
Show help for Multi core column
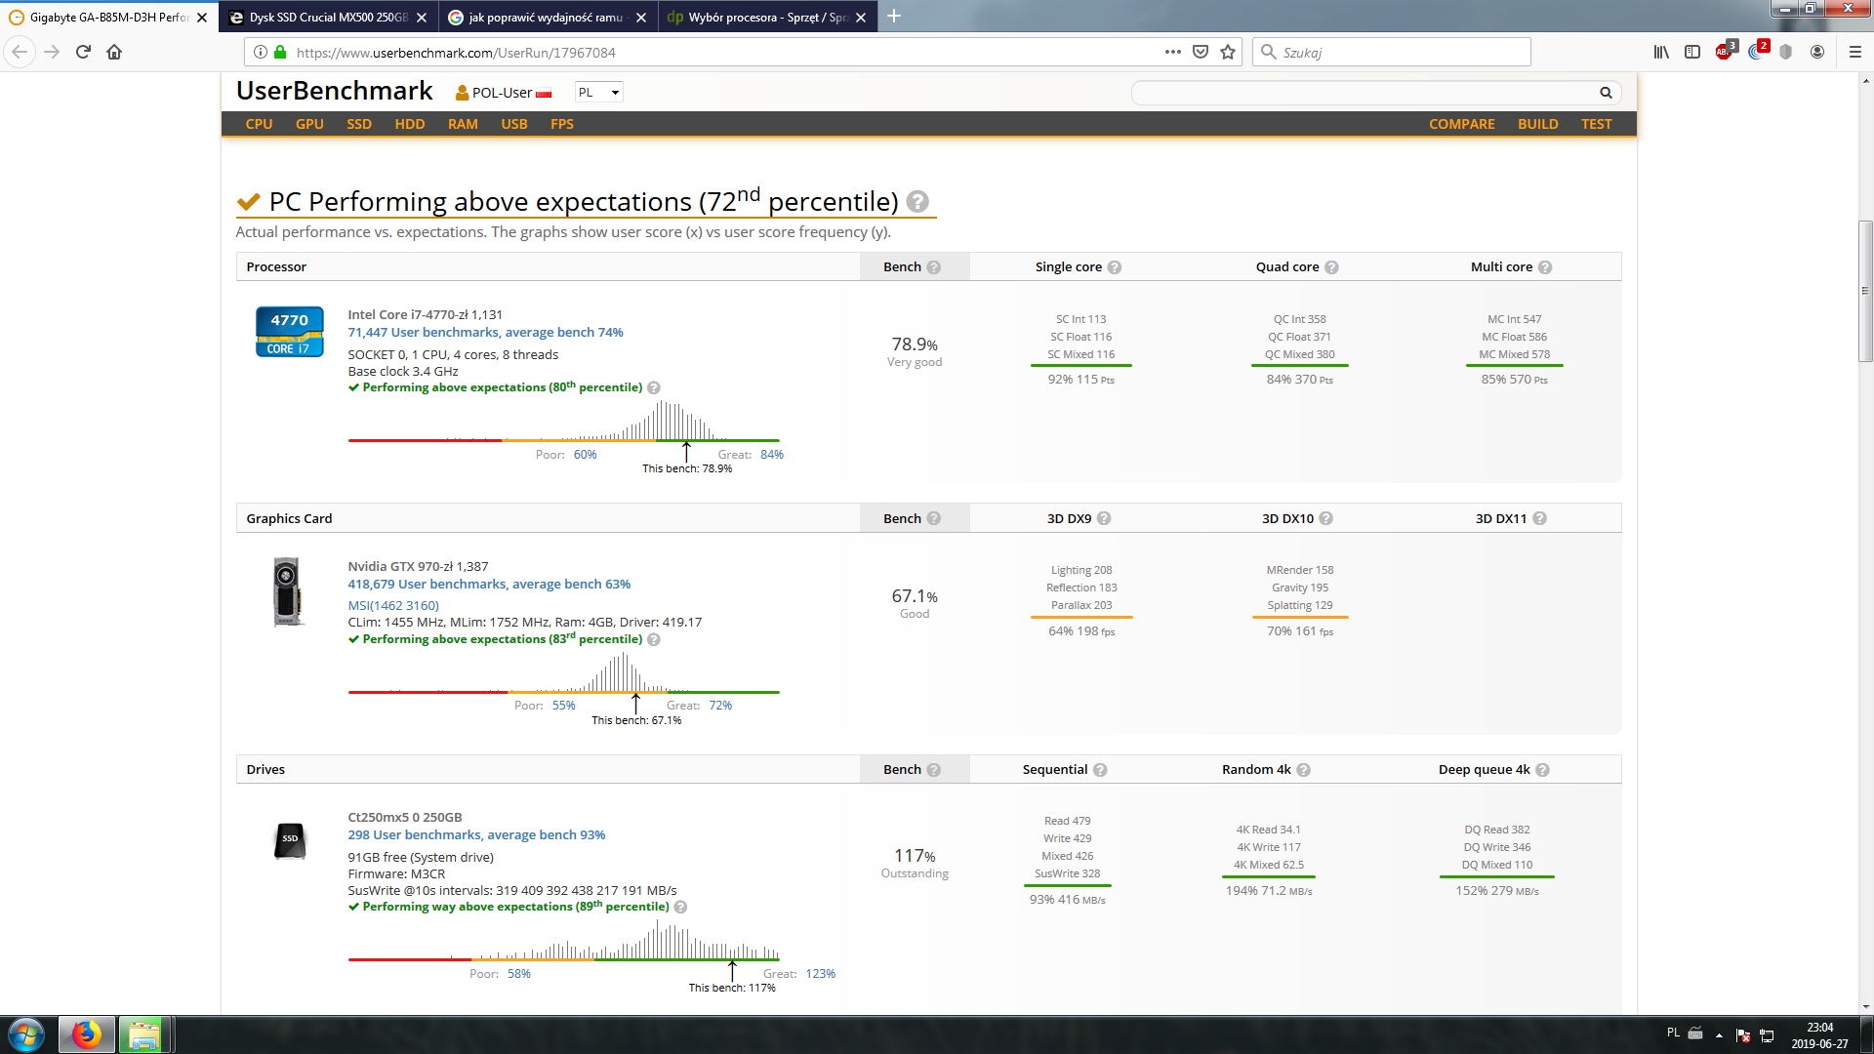pos(1545,267)
